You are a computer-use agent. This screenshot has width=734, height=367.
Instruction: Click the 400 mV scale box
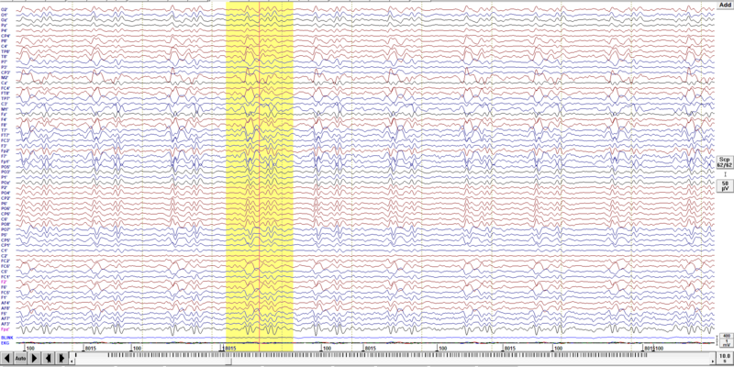point(724,339)
